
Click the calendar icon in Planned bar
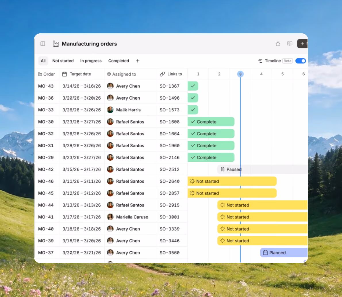265,253
